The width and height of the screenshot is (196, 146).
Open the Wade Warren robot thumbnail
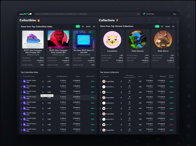(x=163, y=40)
